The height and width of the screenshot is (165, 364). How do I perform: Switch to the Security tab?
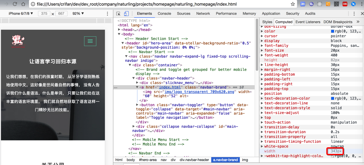293,13
